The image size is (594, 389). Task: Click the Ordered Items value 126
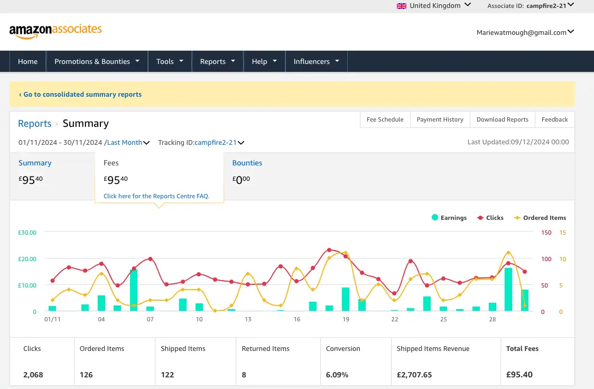click(86, 375)
